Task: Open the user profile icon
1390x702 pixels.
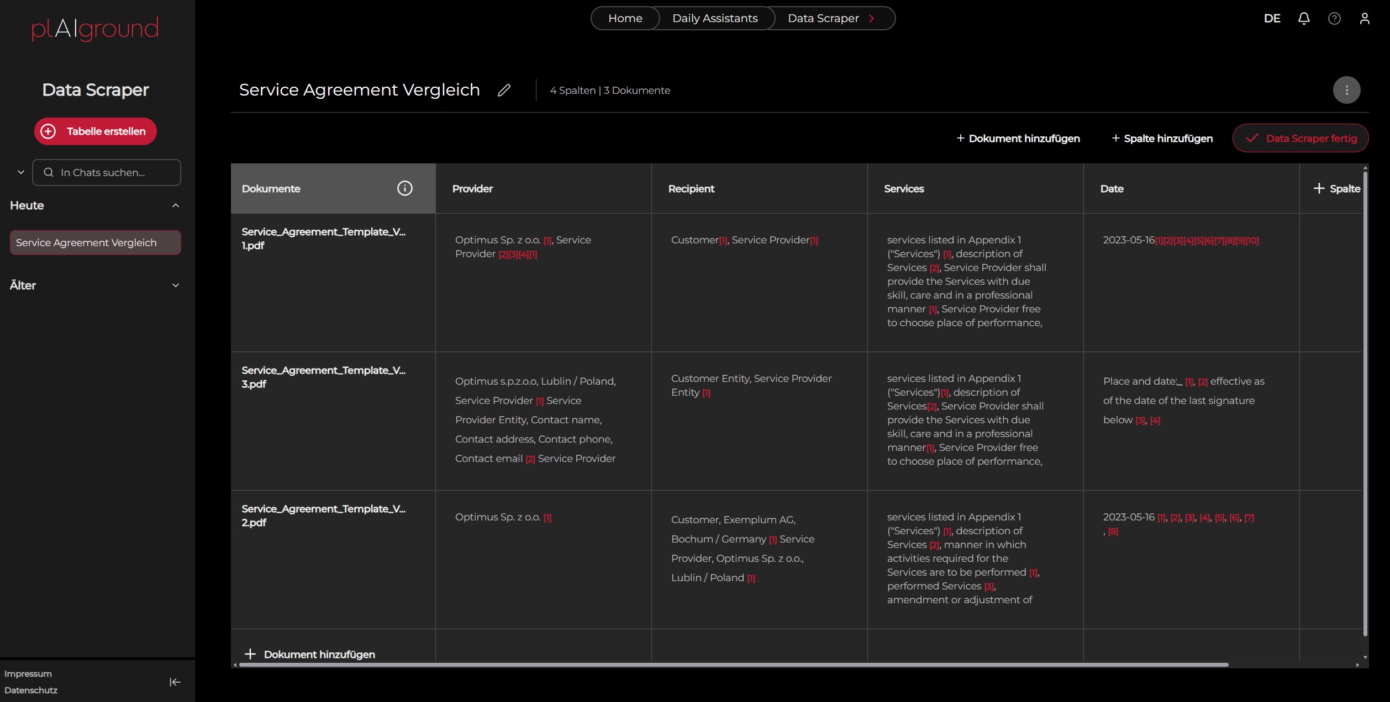Action: point(1365,19)
